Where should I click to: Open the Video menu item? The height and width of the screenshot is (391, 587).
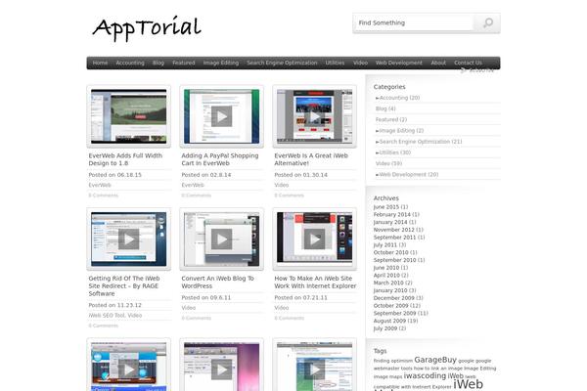click(x=360, y=63)
